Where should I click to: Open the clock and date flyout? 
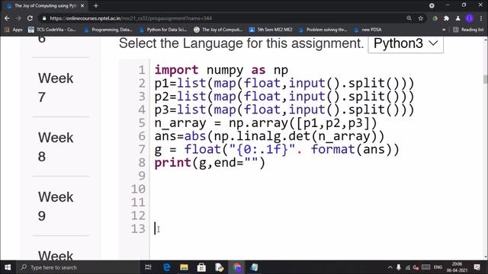(x=457, y=267)
